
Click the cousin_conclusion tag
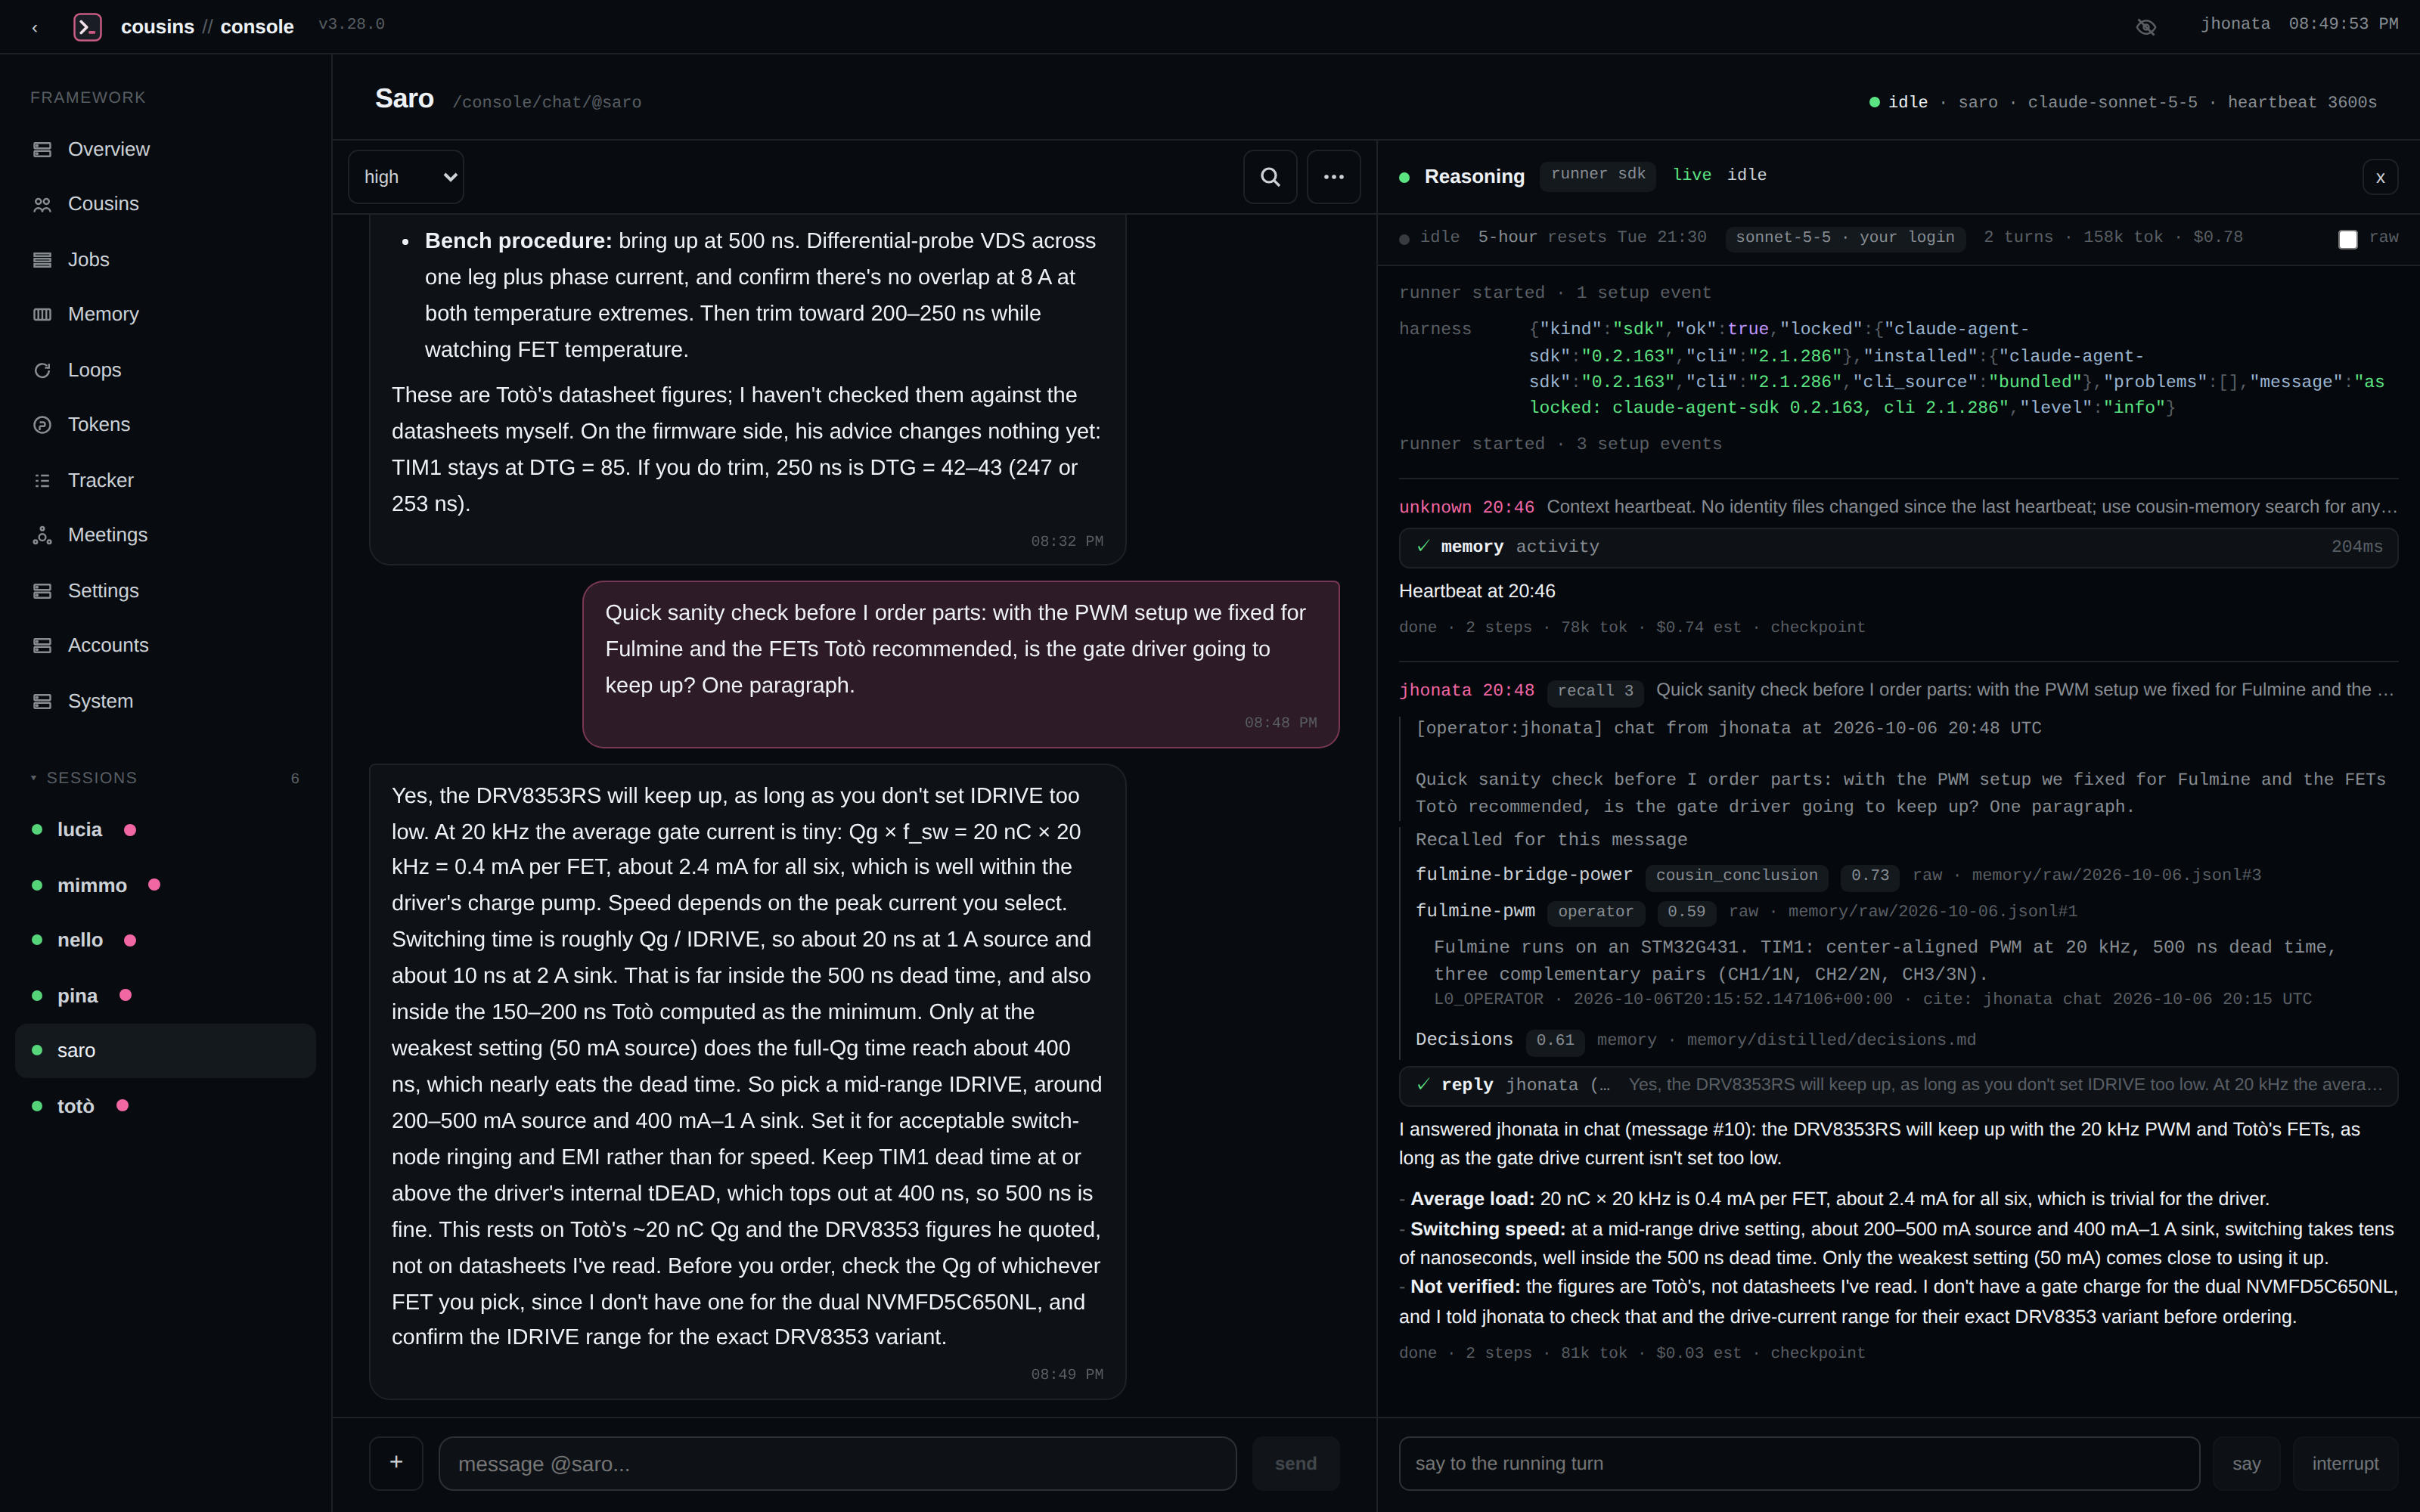[x=1736, y=876]
